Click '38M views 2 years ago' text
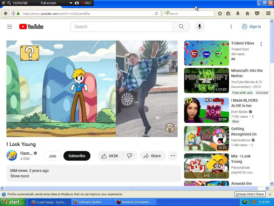Viewport: 274px width, 206px height. (29, 171)
